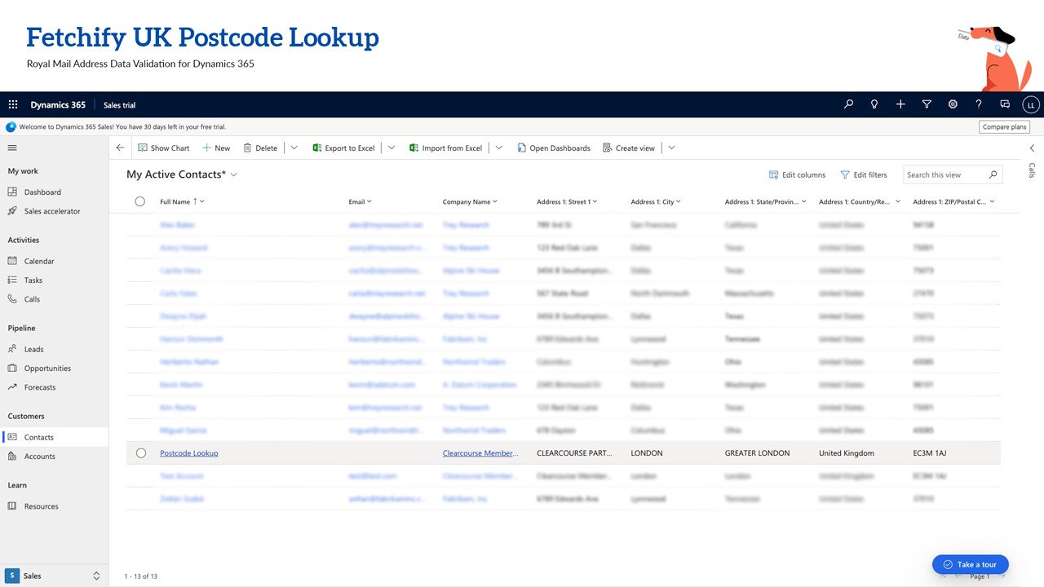This screenshot has height=587, width=1044.
Task: Expand dropdown next to Import from Excel
Action: (499, 148)
